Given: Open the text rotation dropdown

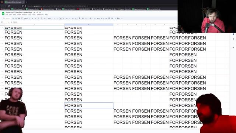Looking at the screenshot, I should (x=102, y=18).
